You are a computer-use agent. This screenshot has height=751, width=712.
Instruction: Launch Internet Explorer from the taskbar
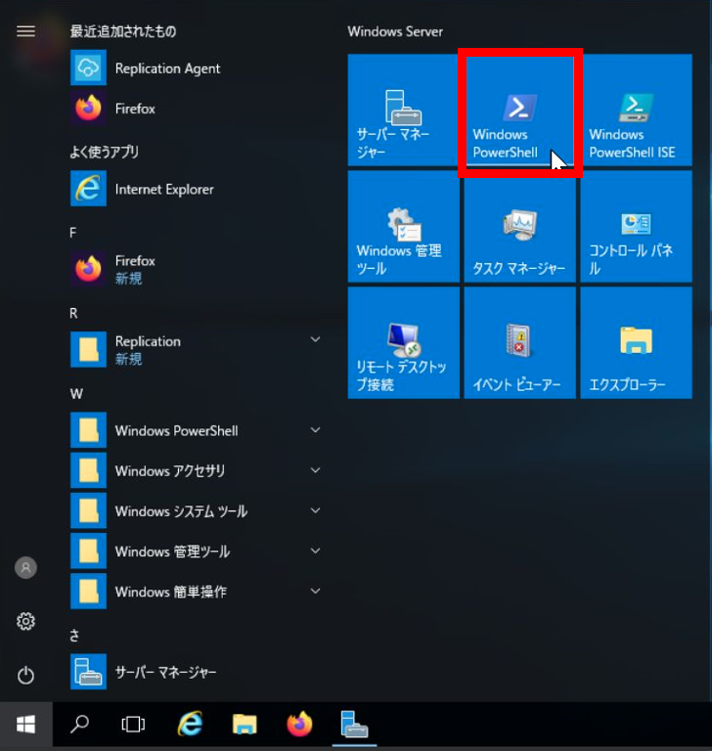click(x=190, y=725)
